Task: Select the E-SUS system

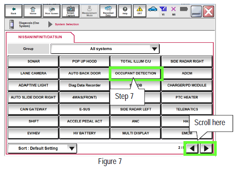Action: tap(85, 109)
